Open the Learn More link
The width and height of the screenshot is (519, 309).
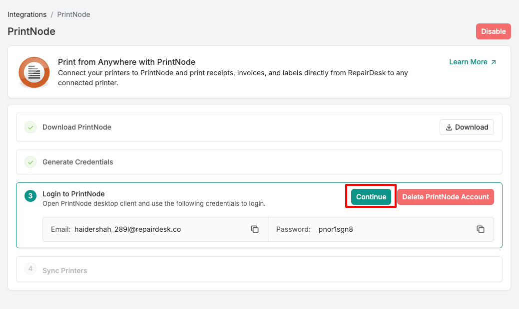coord(473,62)
